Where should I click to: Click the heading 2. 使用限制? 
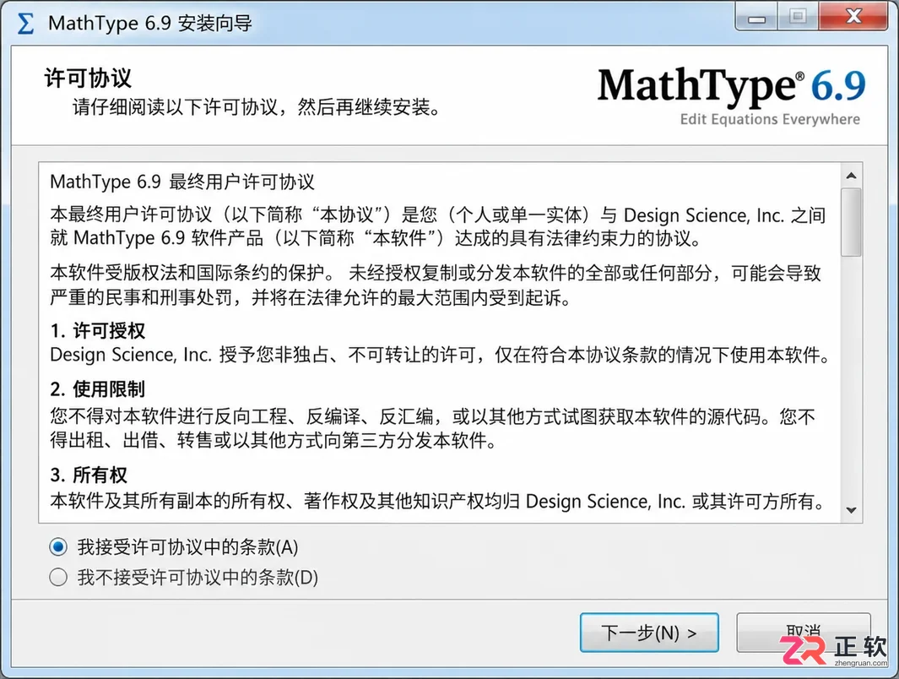[97, 388]
